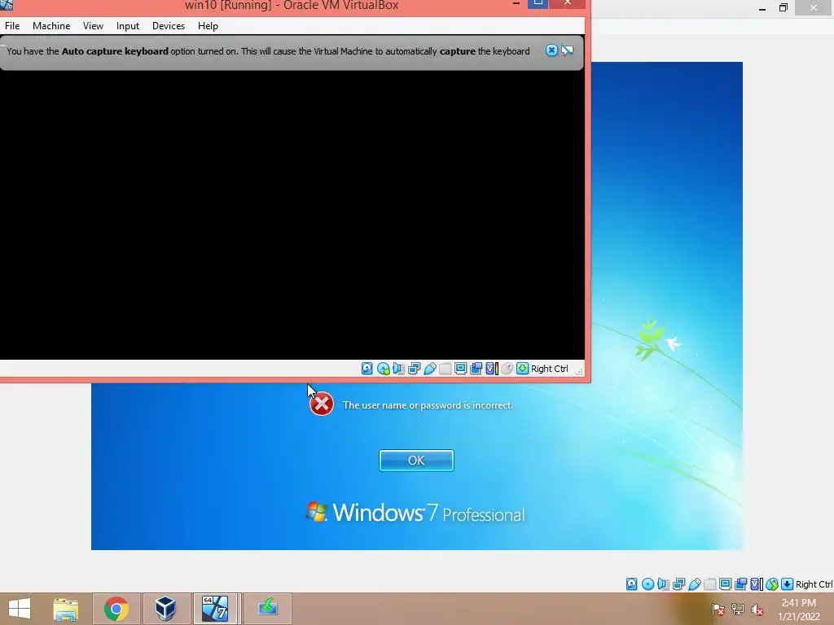Click mouse integration indicator in win10 status bar
The image size is (834, 625).
[507, 369]
